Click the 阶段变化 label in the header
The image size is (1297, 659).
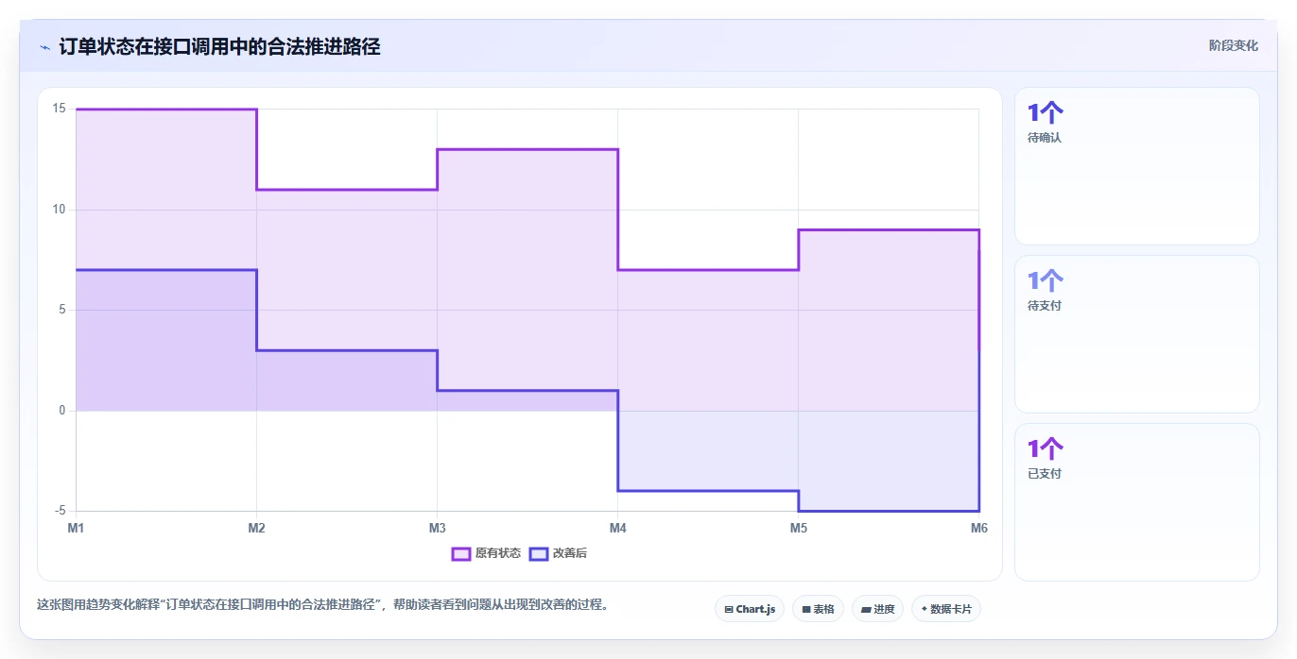click(1234, 45)
